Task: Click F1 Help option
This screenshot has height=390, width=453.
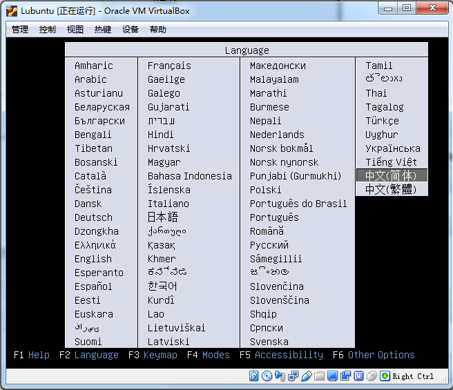Action: (32, 355)
